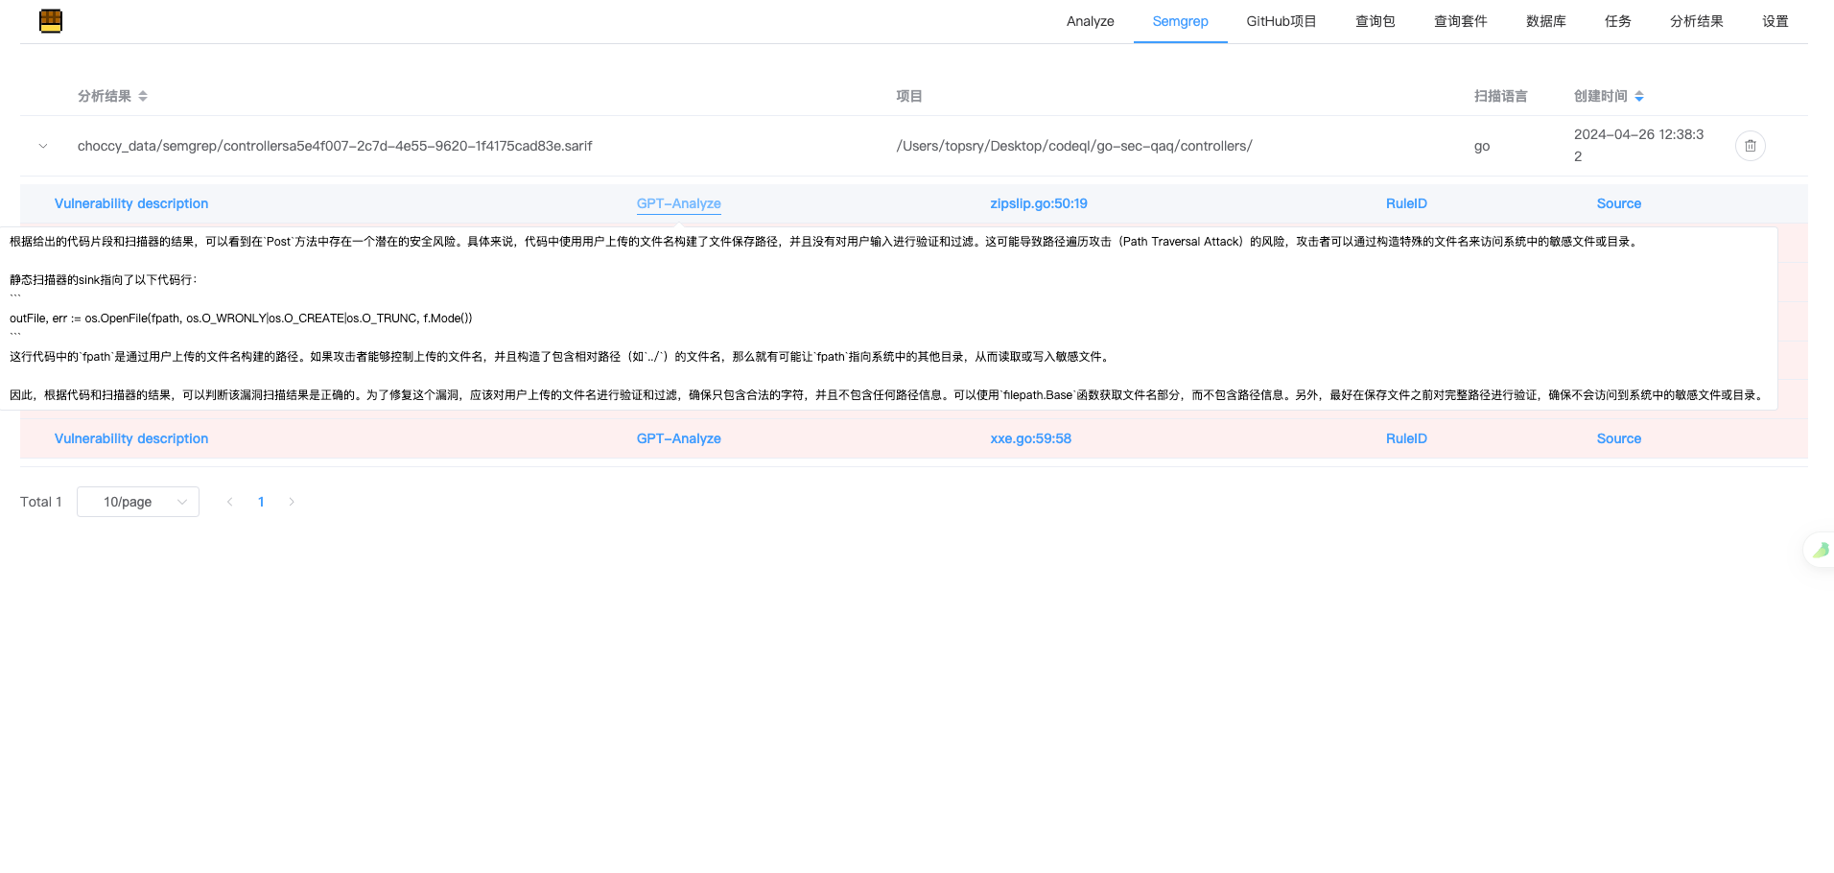Open 查询套件 menu item
Viewport: 1834px width, 873px height.
point(1461,21)
